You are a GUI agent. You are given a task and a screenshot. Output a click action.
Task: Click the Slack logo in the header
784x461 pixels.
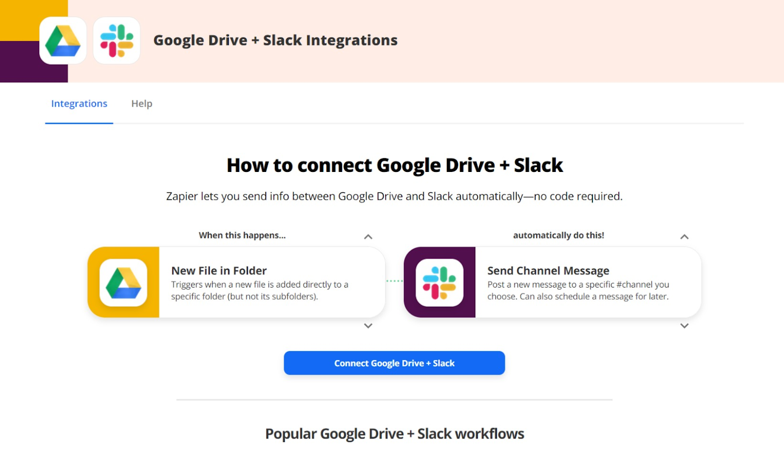(x=117, y=41)
